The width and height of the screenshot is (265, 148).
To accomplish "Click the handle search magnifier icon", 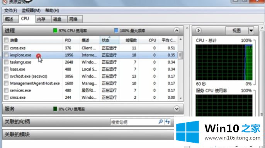I will pos(161,121).
